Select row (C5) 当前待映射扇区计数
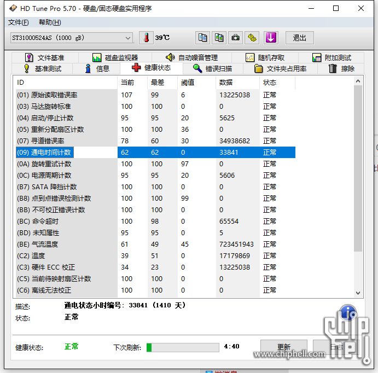 click(156, 279)
